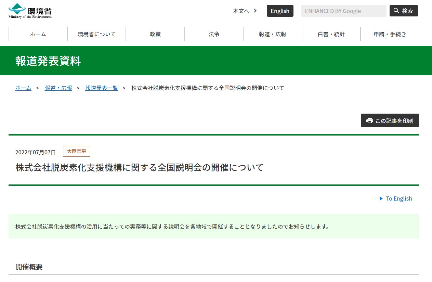Switch page language with the English button
The height and width of the screenshot is (282, 432).
pyautogui.click(x=280, y=11)
